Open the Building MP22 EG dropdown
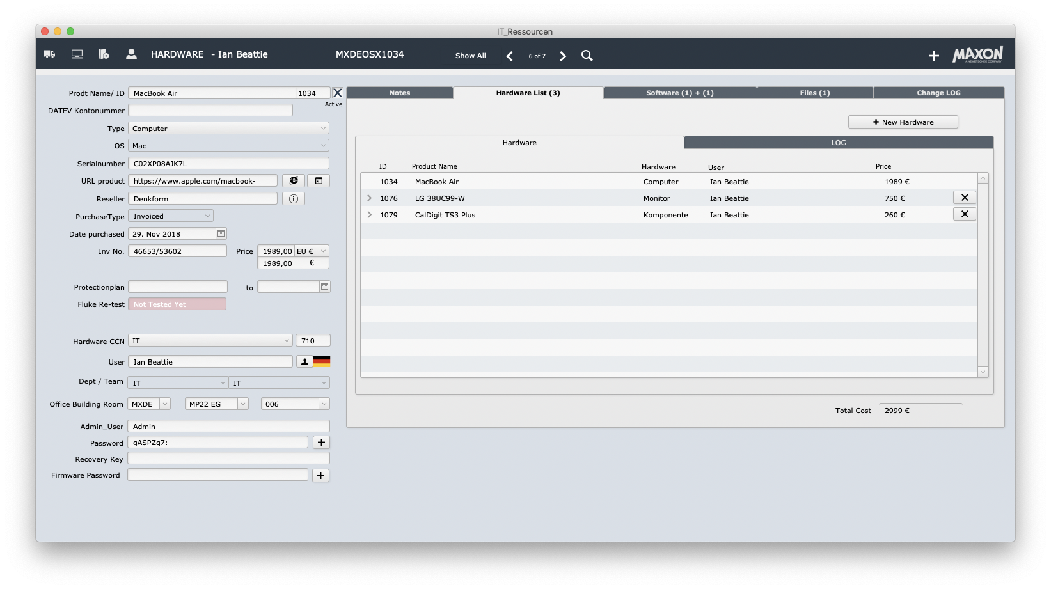 216,404
